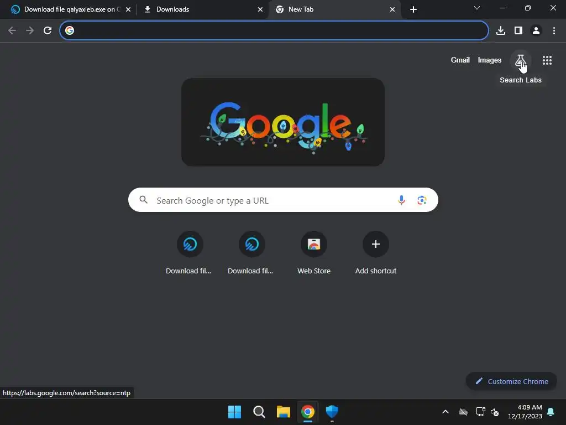566x425 pixels.
Task: Click the browser back arrow
Action: point(12,30)
